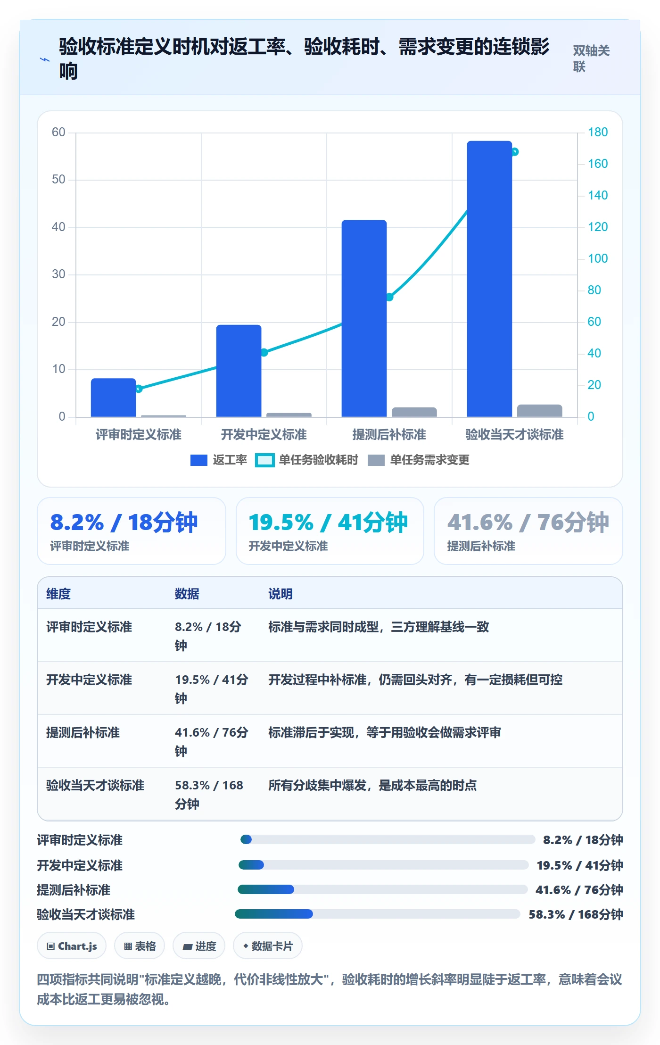Click progress bar for 评审时定义标准
The height and width of the screenshot is (1045, 660).
[x=388, y=839]
